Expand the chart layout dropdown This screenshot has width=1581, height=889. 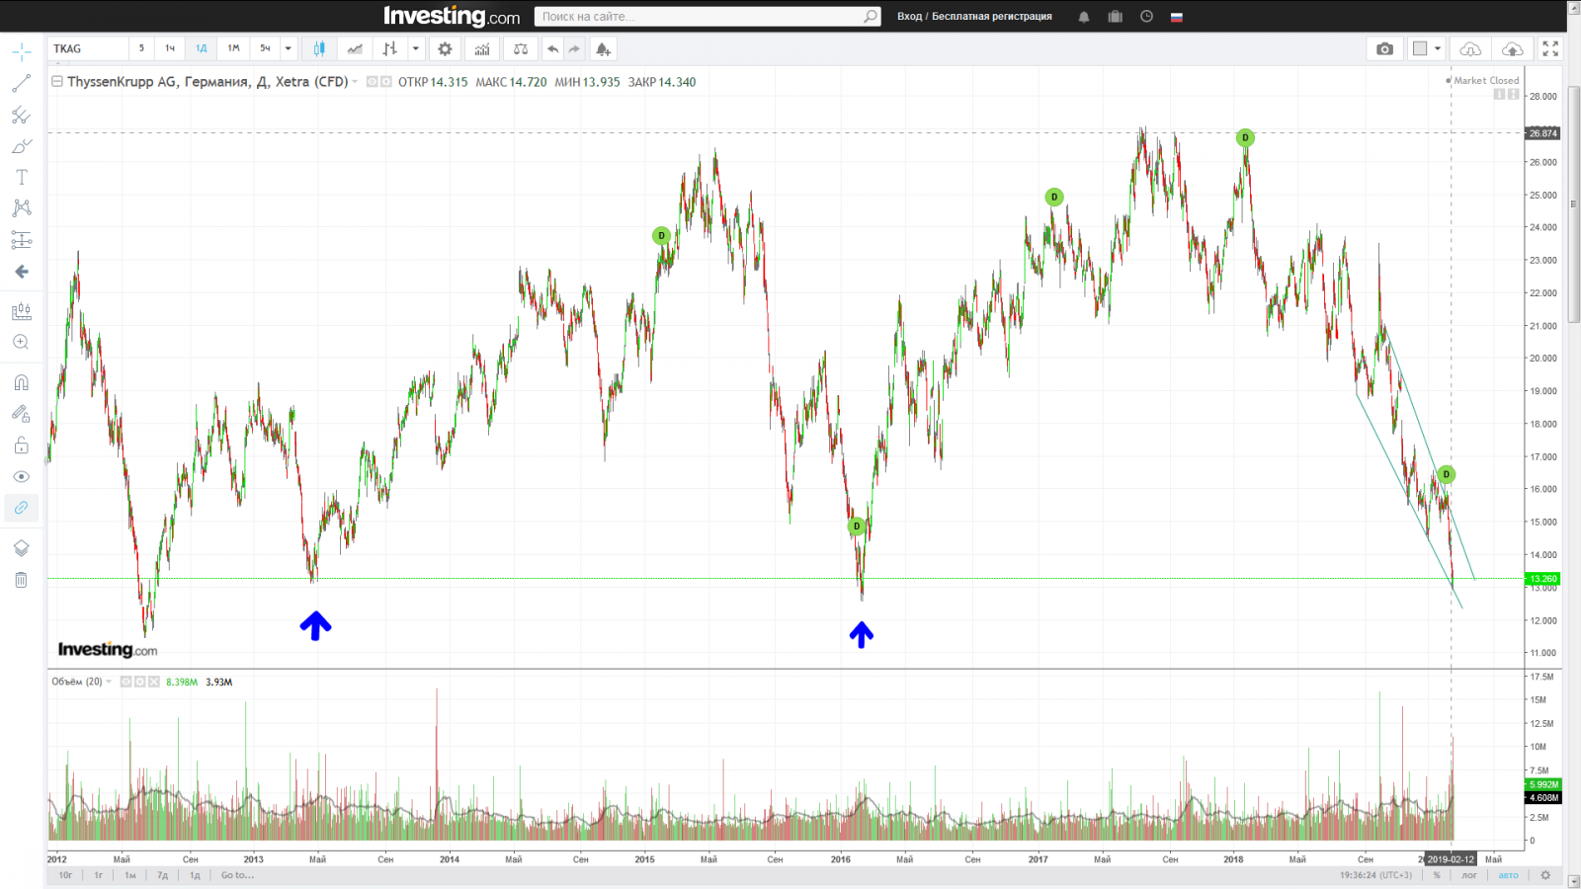coord(1438,48)
